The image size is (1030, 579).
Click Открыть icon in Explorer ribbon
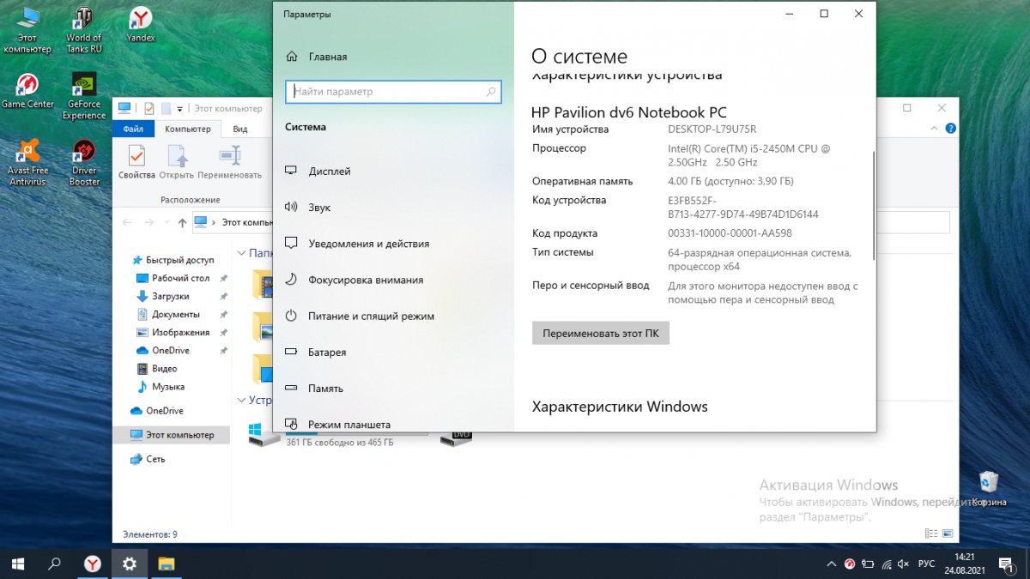tap(176, 162)
